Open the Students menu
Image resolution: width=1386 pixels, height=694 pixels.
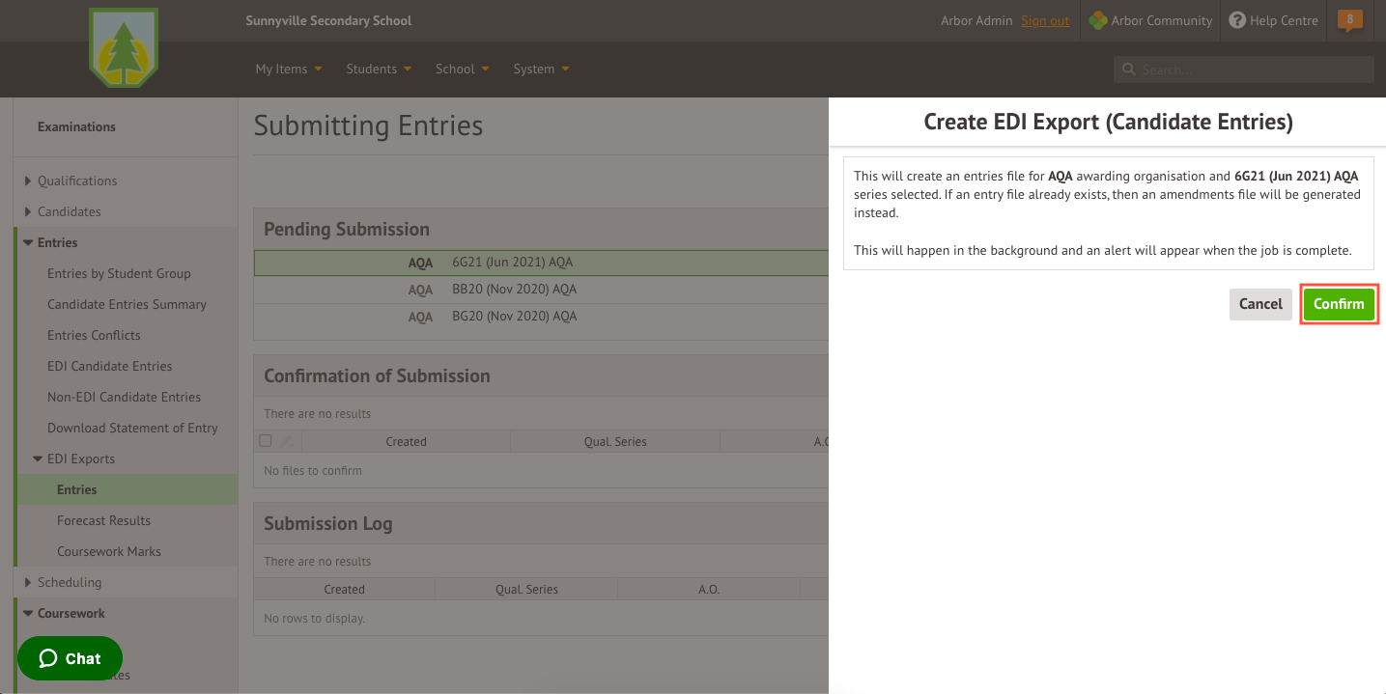pos(379,69)
